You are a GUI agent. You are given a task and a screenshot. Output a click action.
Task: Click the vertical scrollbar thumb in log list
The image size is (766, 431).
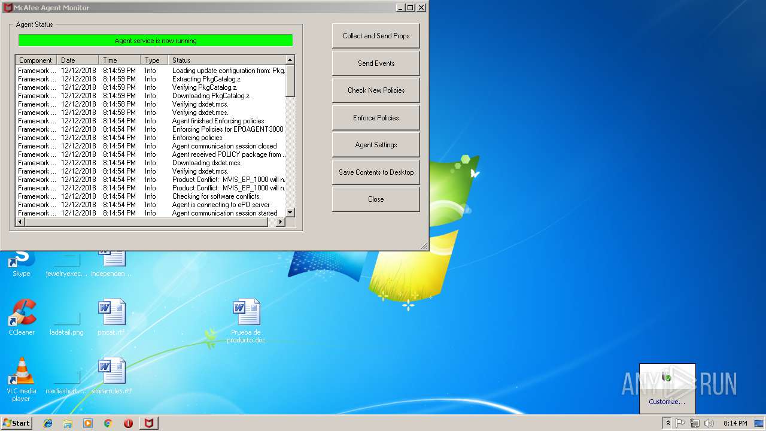[290, 81]
